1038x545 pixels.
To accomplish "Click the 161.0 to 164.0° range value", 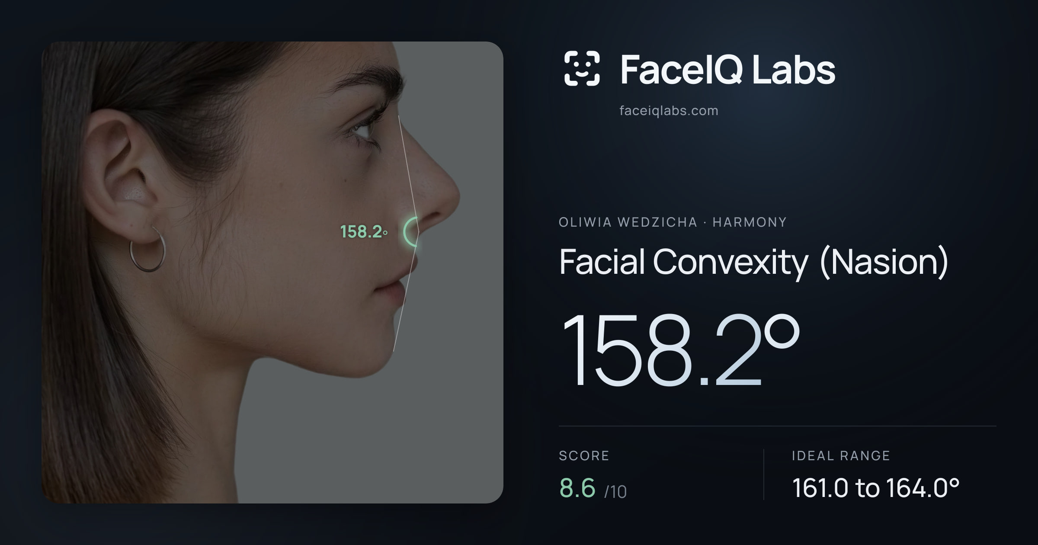I will tap(876, 488).
